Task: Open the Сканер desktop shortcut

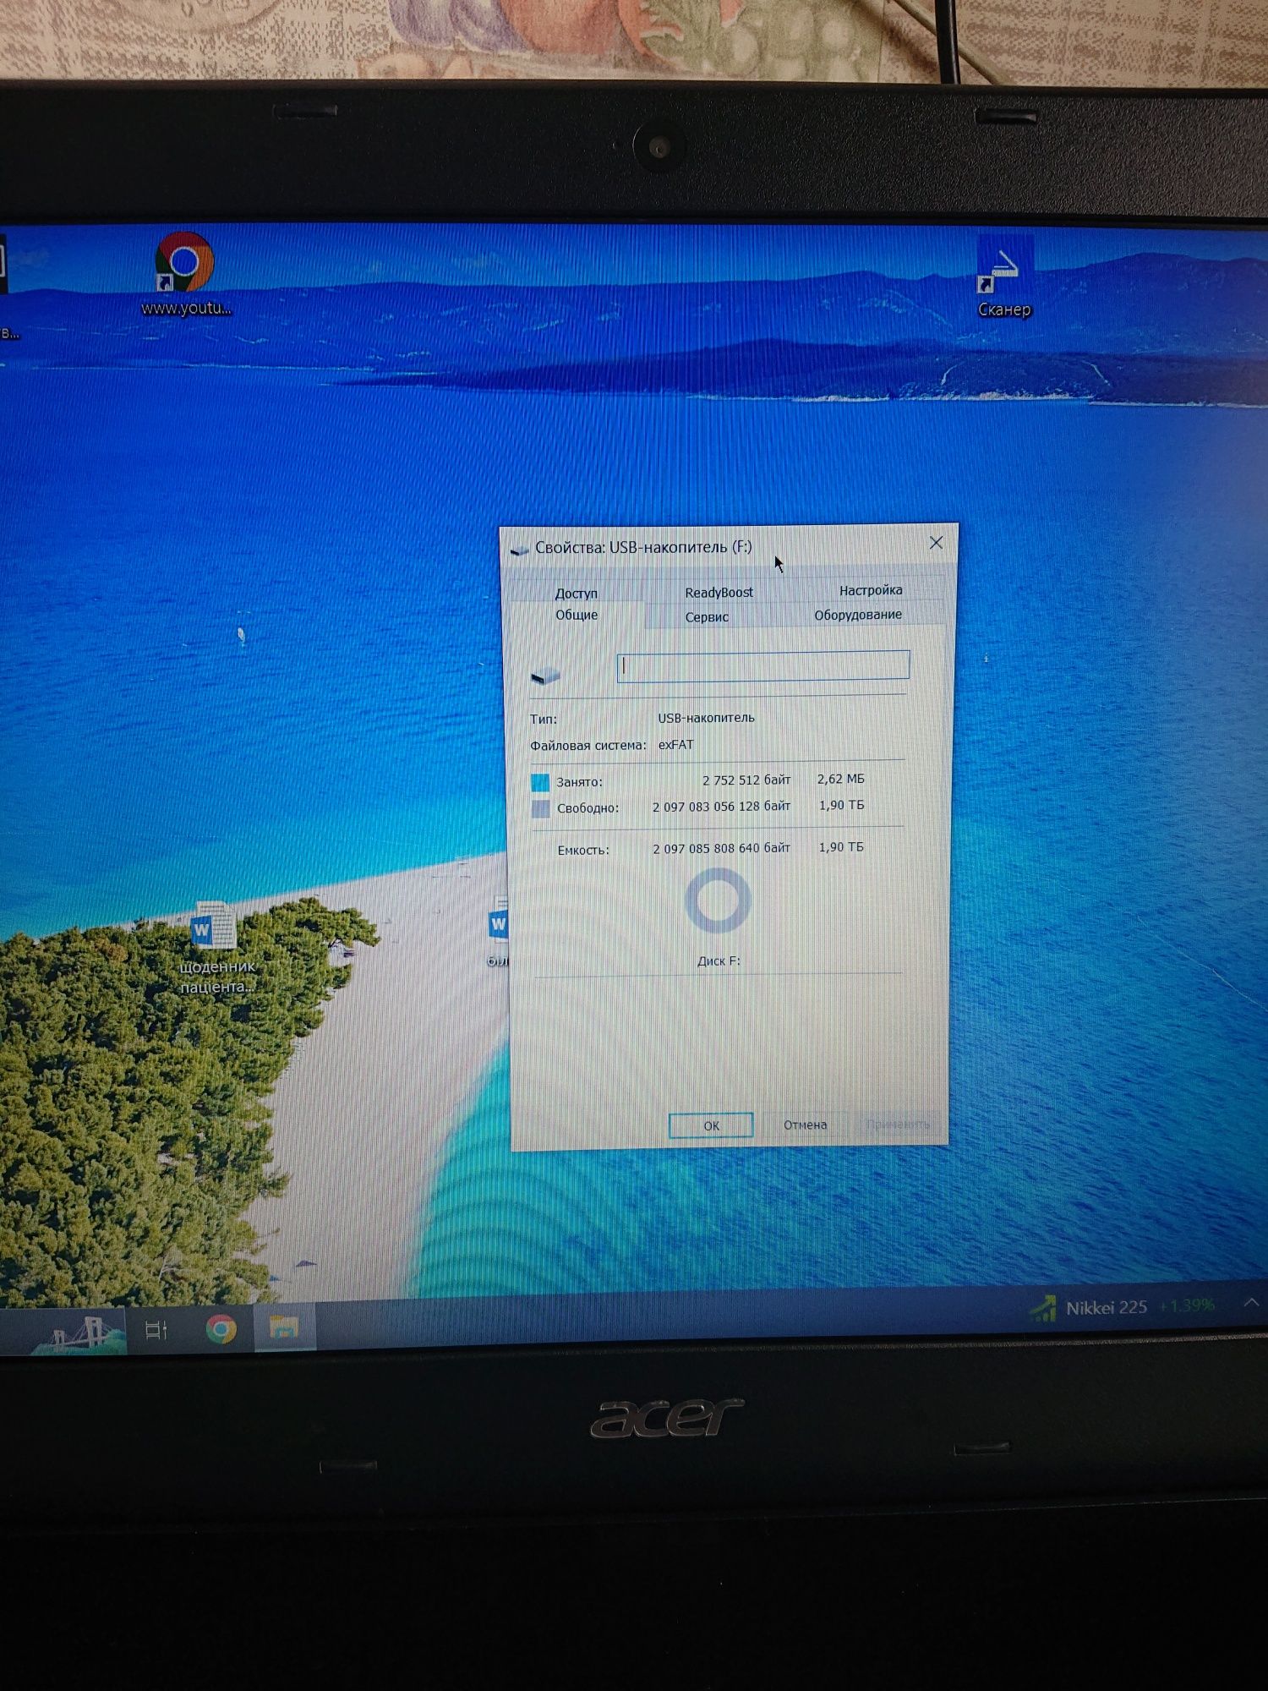Action: point(1004,277)
